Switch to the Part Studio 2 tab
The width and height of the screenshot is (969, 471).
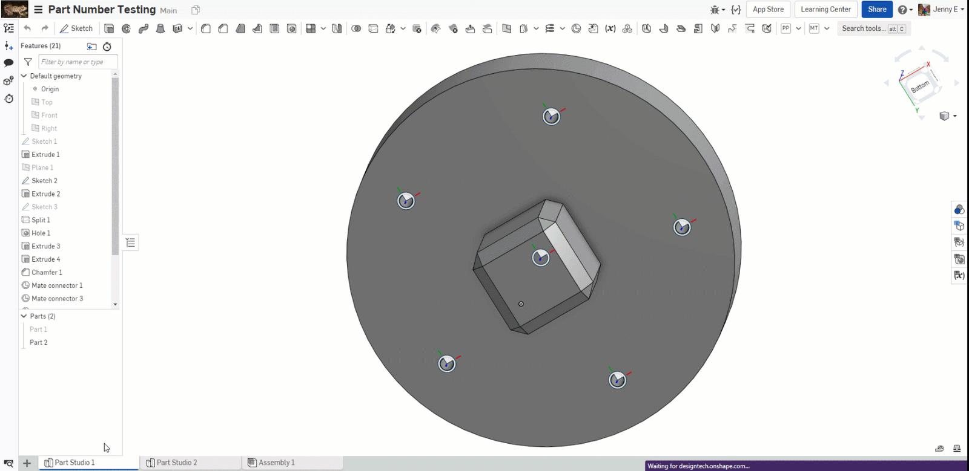point(176,463)
